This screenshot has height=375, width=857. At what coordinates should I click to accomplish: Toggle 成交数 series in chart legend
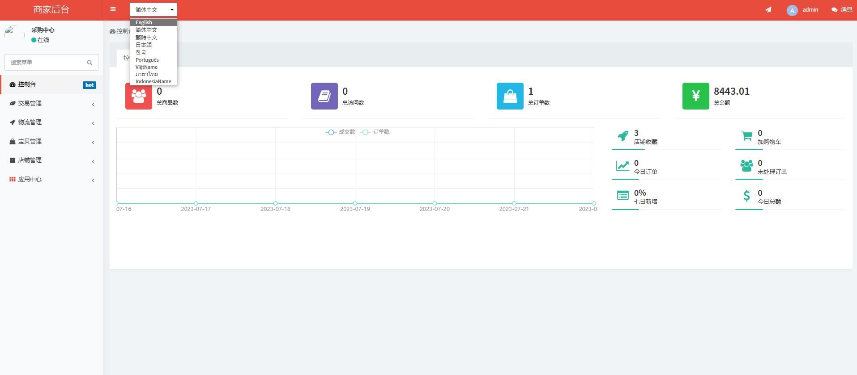[x=341, y=132]
